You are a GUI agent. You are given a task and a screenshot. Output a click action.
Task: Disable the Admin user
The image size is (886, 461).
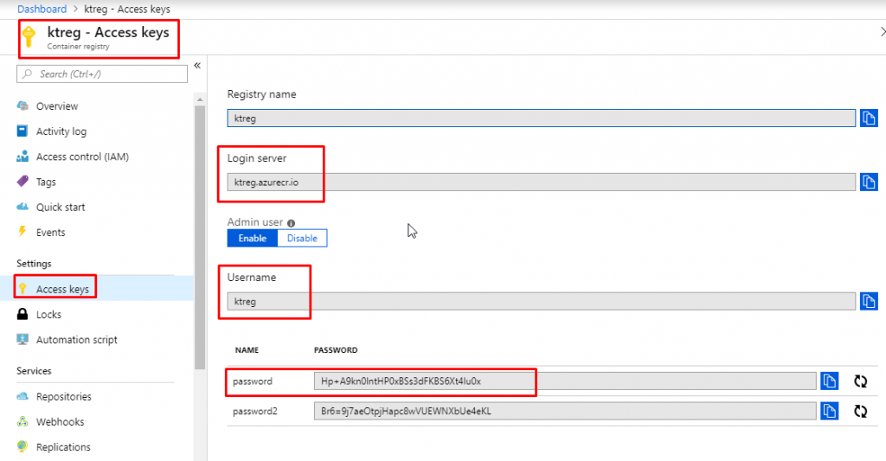(302, 238)
